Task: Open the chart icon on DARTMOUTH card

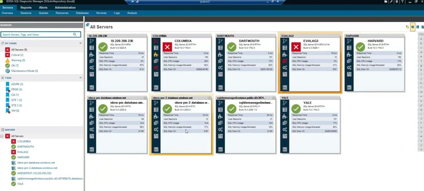Action: (x=221, y=88)
